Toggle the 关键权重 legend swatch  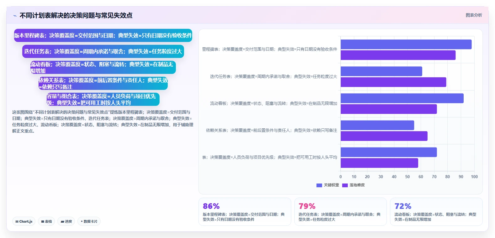(319, 185)
